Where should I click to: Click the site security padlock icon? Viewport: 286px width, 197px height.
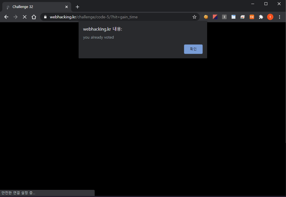tap(45, 17)
